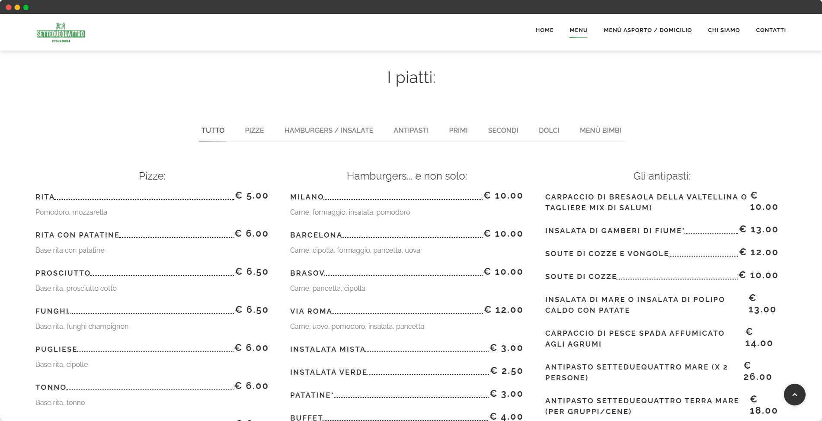Click the I piatti: page title
The width and height of the screenshot is (822, 421).
411,78
